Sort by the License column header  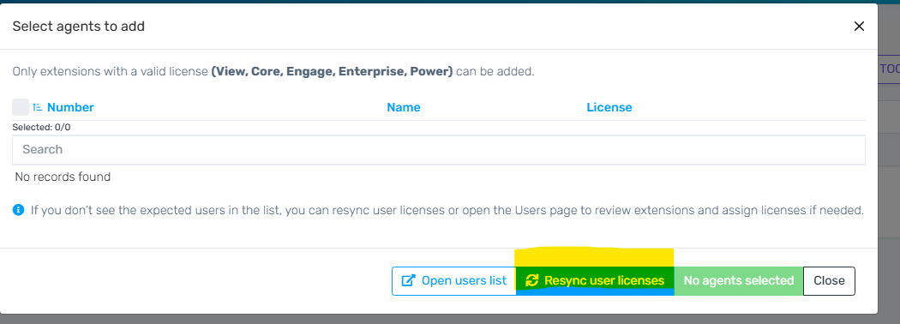coord(609,107)
